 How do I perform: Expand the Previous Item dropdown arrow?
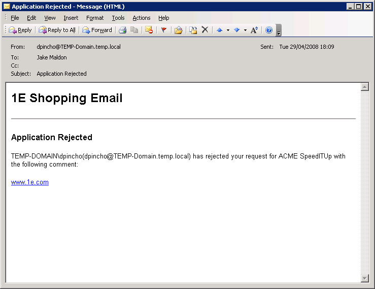pos(228,30)
